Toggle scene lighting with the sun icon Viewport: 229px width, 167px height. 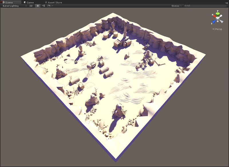click(x=37, y=6)
